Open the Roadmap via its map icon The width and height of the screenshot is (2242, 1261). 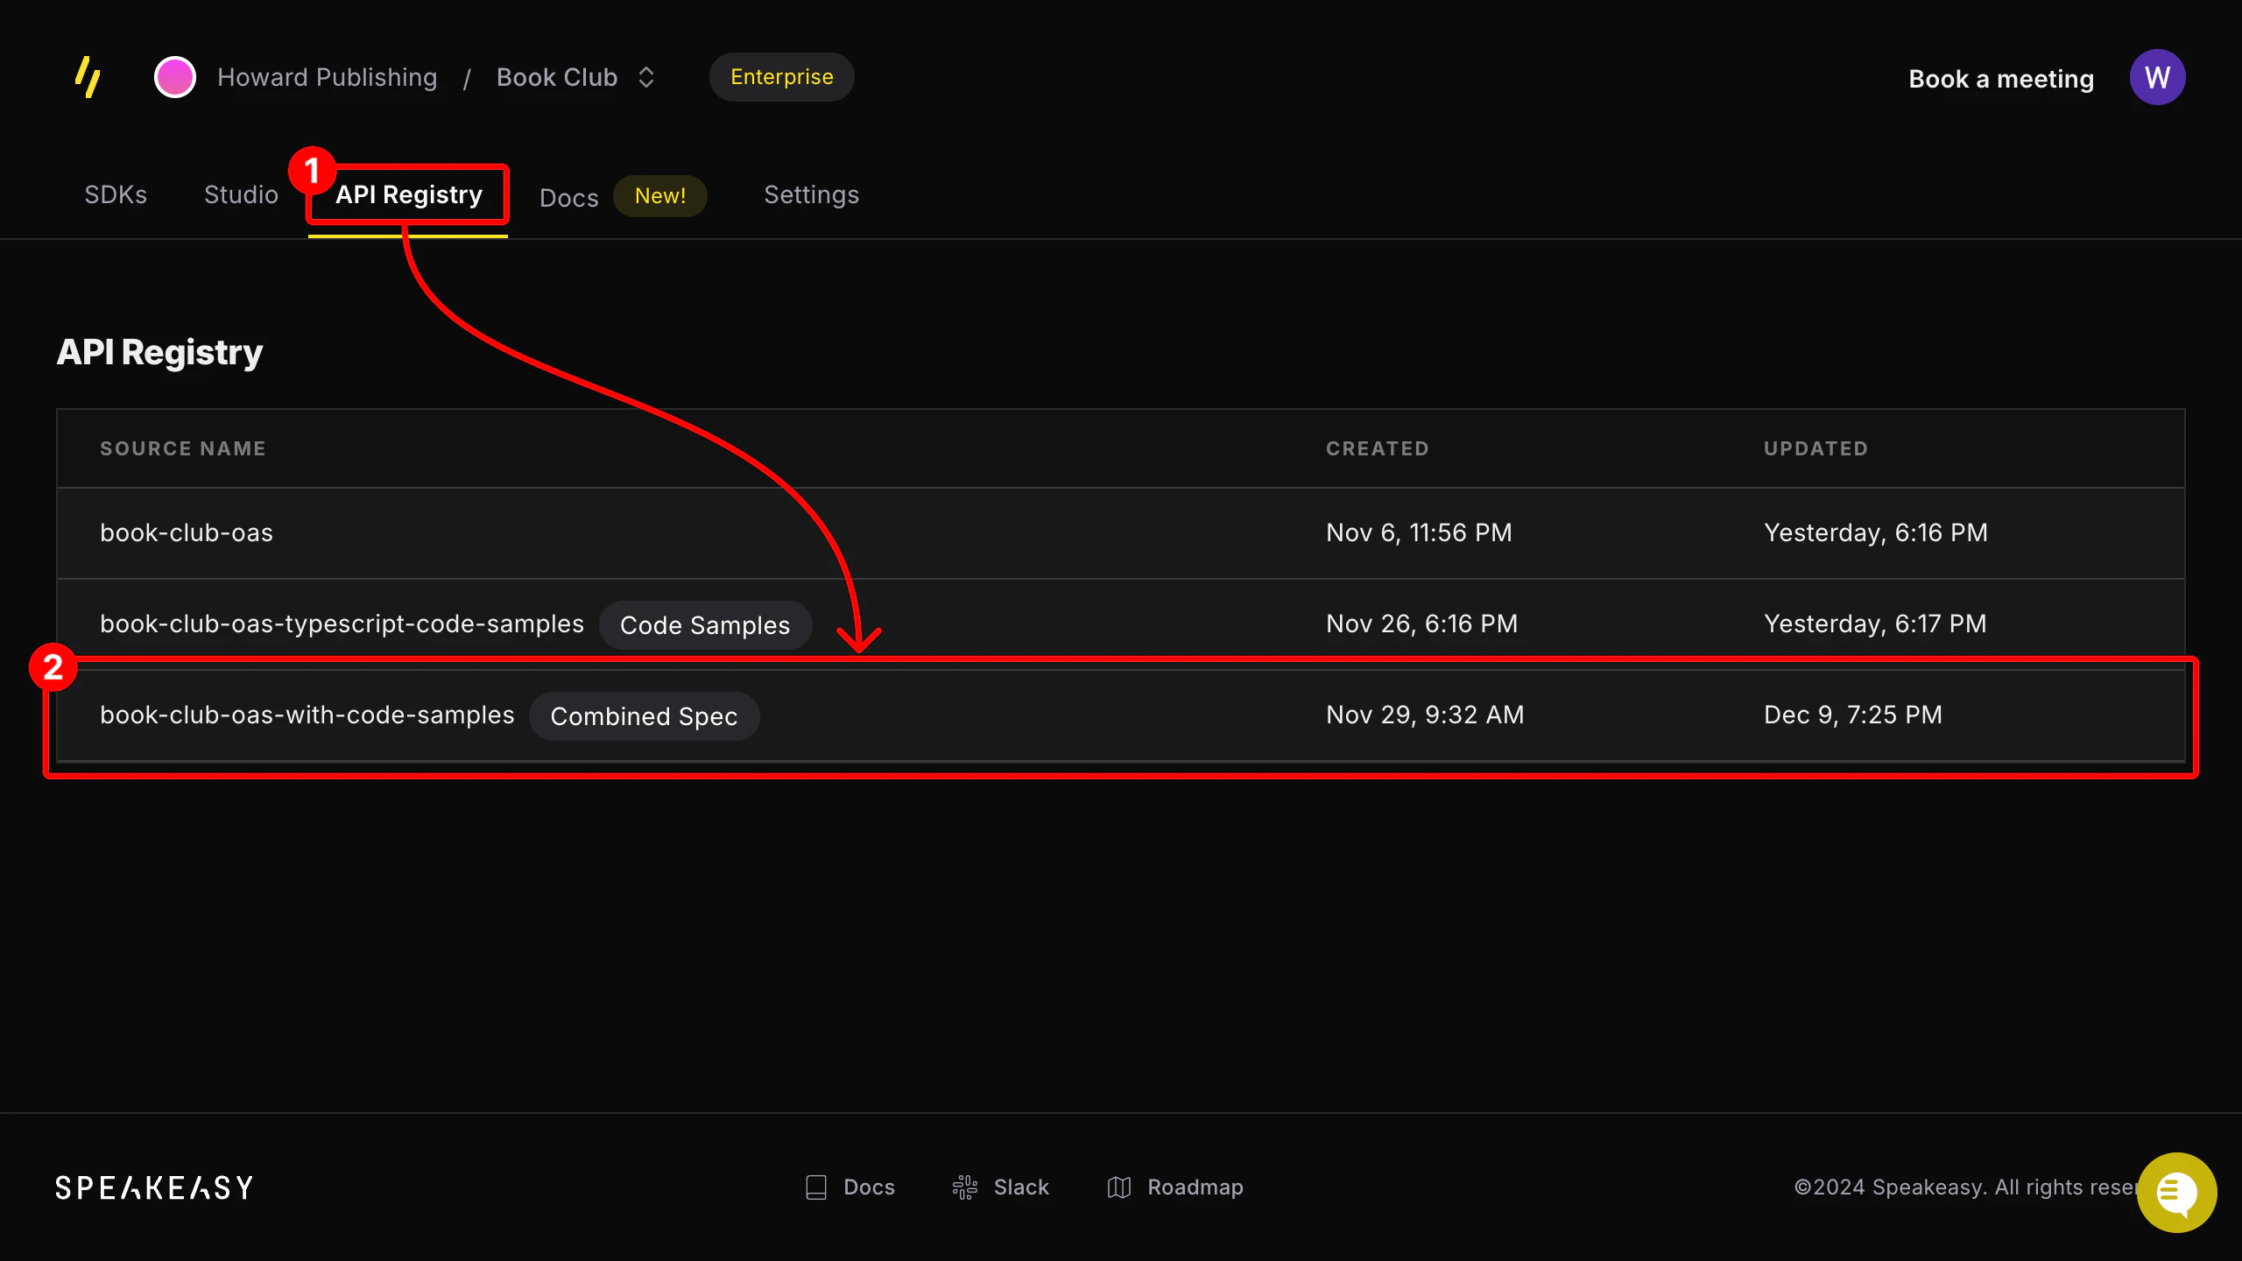click(x=1118, y=1187)
